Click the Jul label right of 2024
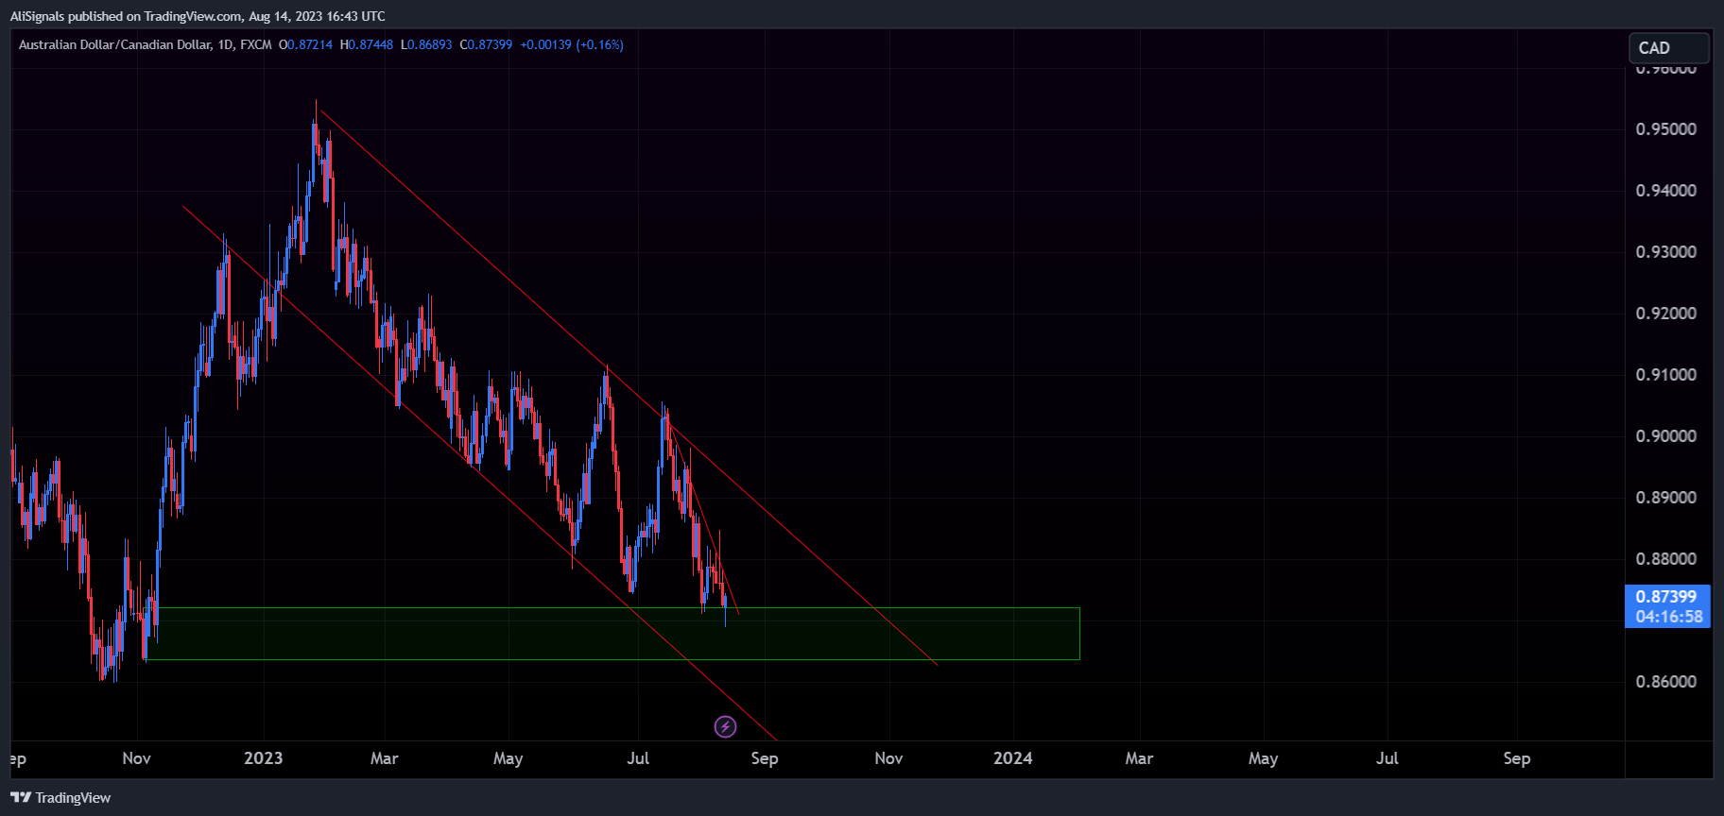This screenshot has height=816, width=1724. tap(1387, 758)
